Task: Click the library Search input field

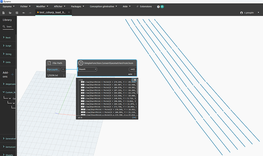Action: [10, 27]
